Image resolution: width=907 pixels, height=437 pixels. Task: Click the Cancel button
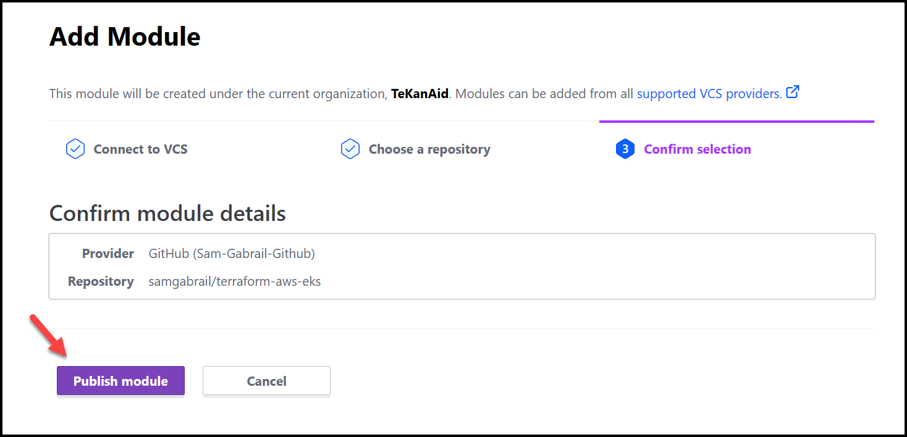(266, 380)
